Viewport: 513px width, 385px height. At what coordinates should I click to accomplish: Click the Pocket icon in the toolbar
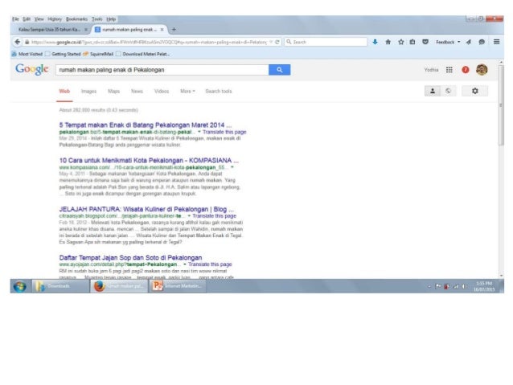[425, 42]
